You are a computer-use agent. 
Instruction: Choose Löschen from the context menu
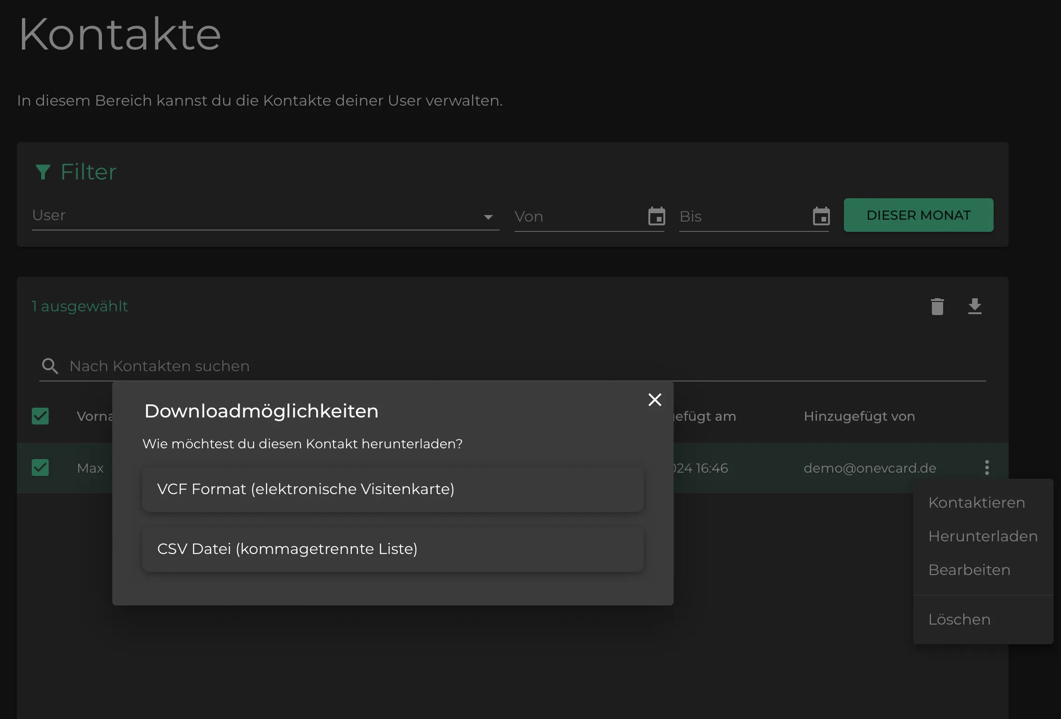click(983, 619)
